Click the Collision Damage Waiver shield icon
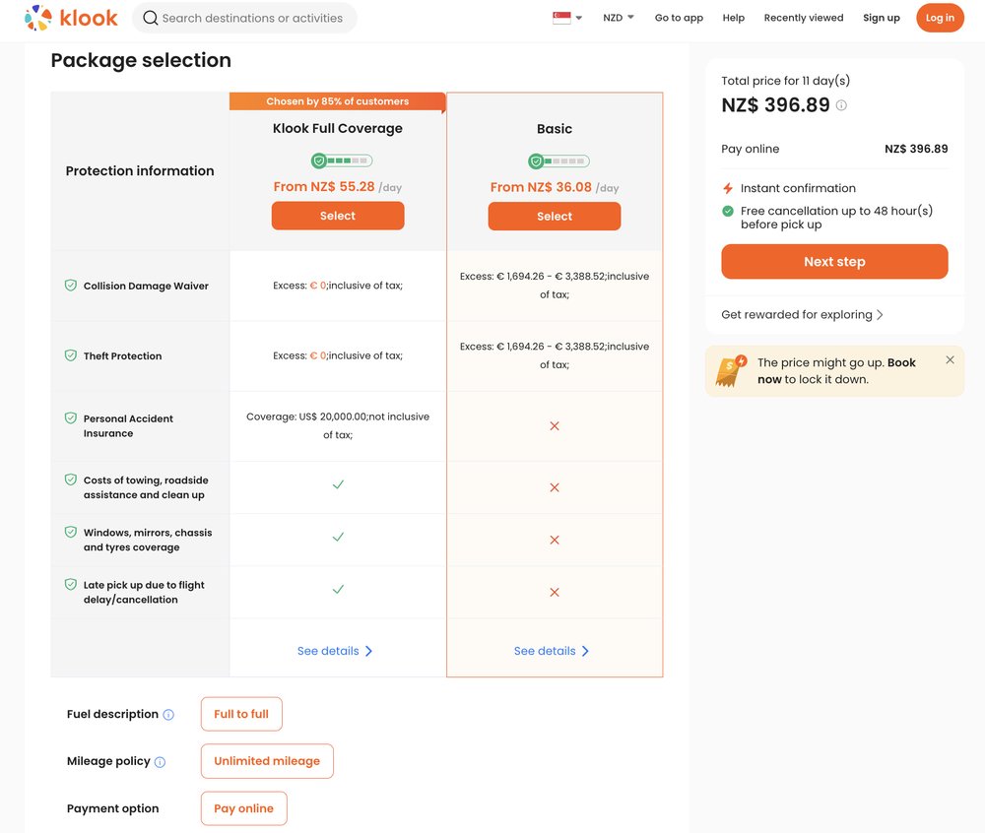This screenshot has height=833, width=985. [x=70, y=285]
